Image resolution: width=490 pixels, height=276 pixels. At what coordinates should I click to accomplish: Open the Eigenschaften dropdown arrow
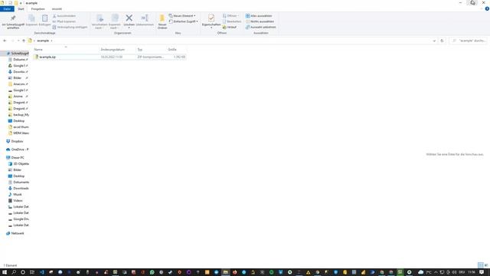click(x=211, y=28)
